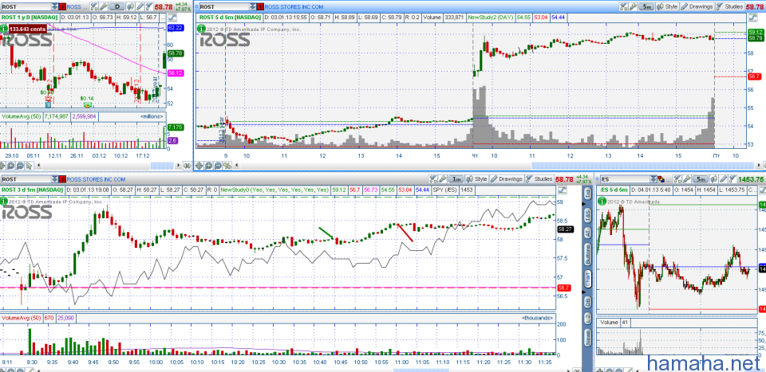Click scissors share icon in 1m ROST chart
The image size is (766, 372).
[x=432, y=179]
